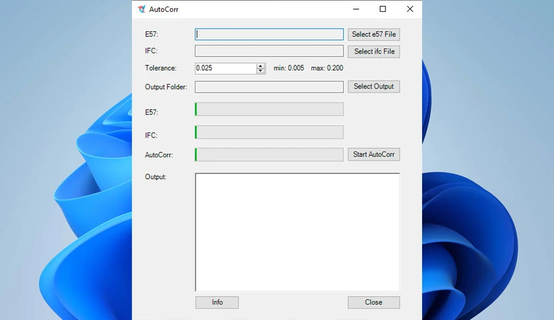Increase tolerance with the up spinner arrow
Viewport: 554px width, 320px height.
click(x=260, y=66)
